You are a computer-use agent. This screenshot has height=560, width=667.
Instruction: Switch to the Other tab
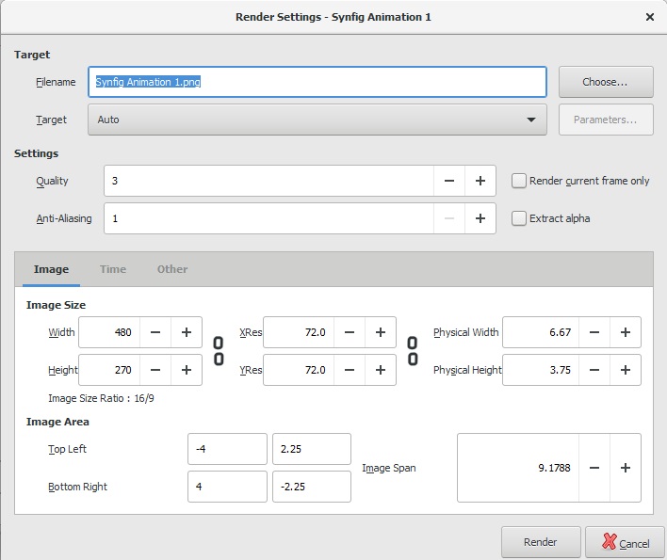point(172,269)
